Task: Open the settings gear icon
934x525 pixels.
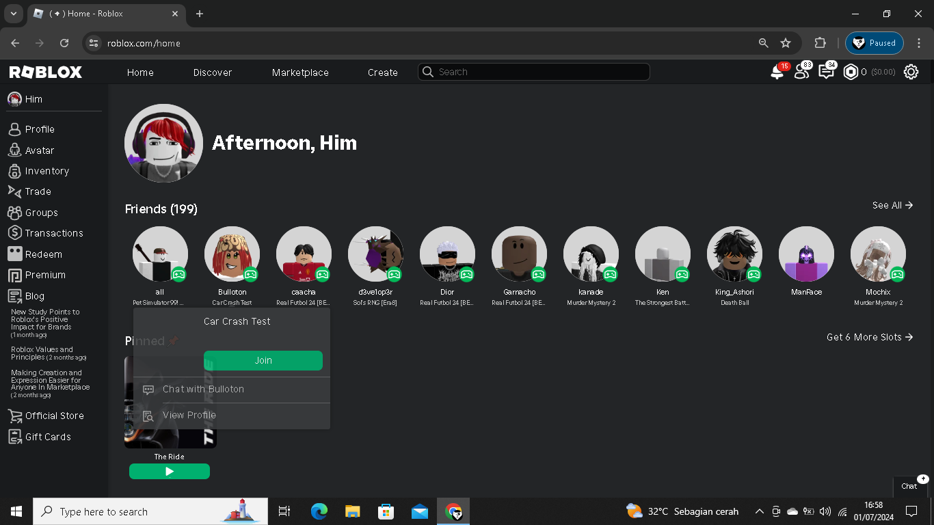Action: coord(911,72)
